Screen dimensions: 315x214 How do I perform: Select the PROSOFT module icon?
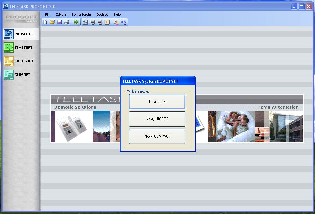9,34
